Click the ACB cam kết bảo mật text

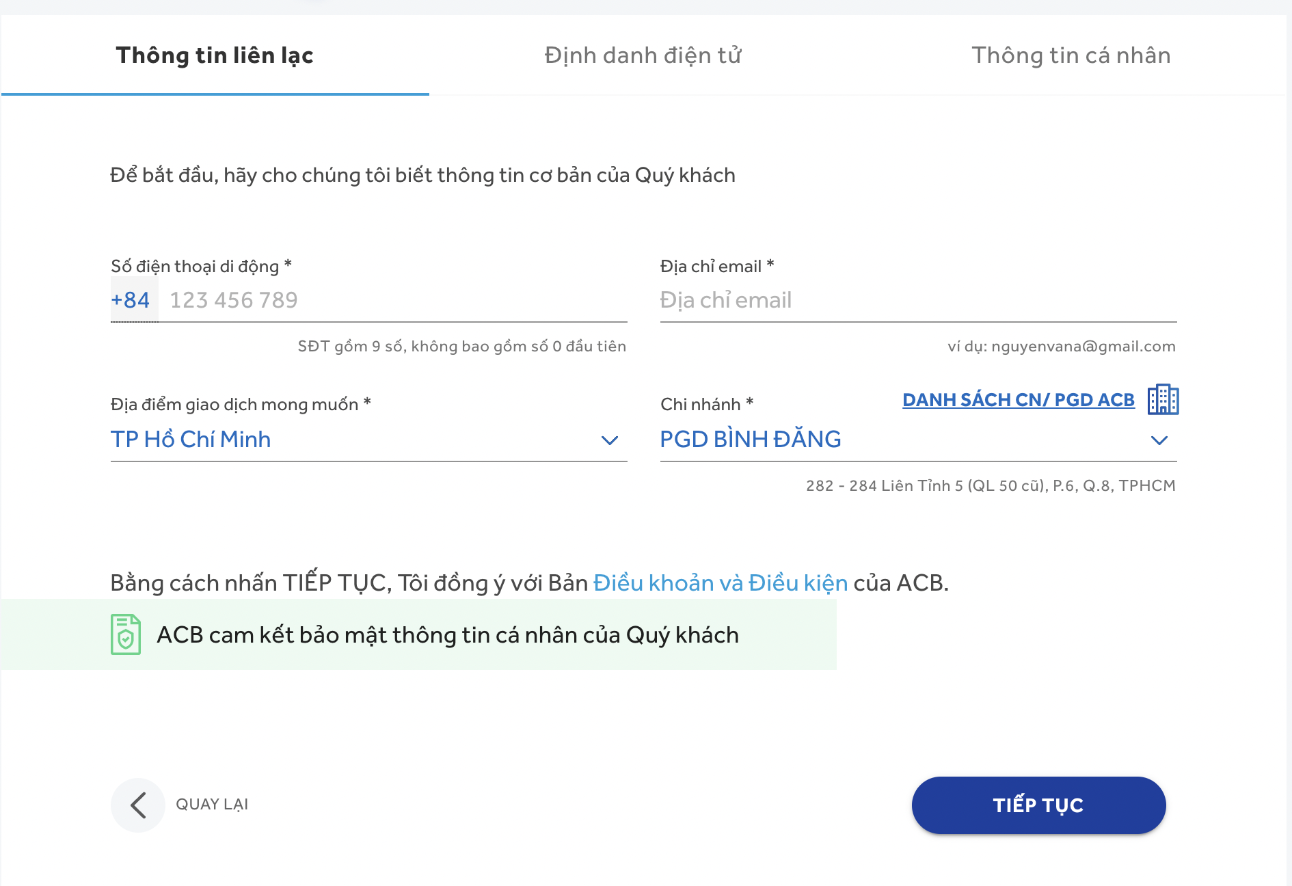(x=448, y=635)
